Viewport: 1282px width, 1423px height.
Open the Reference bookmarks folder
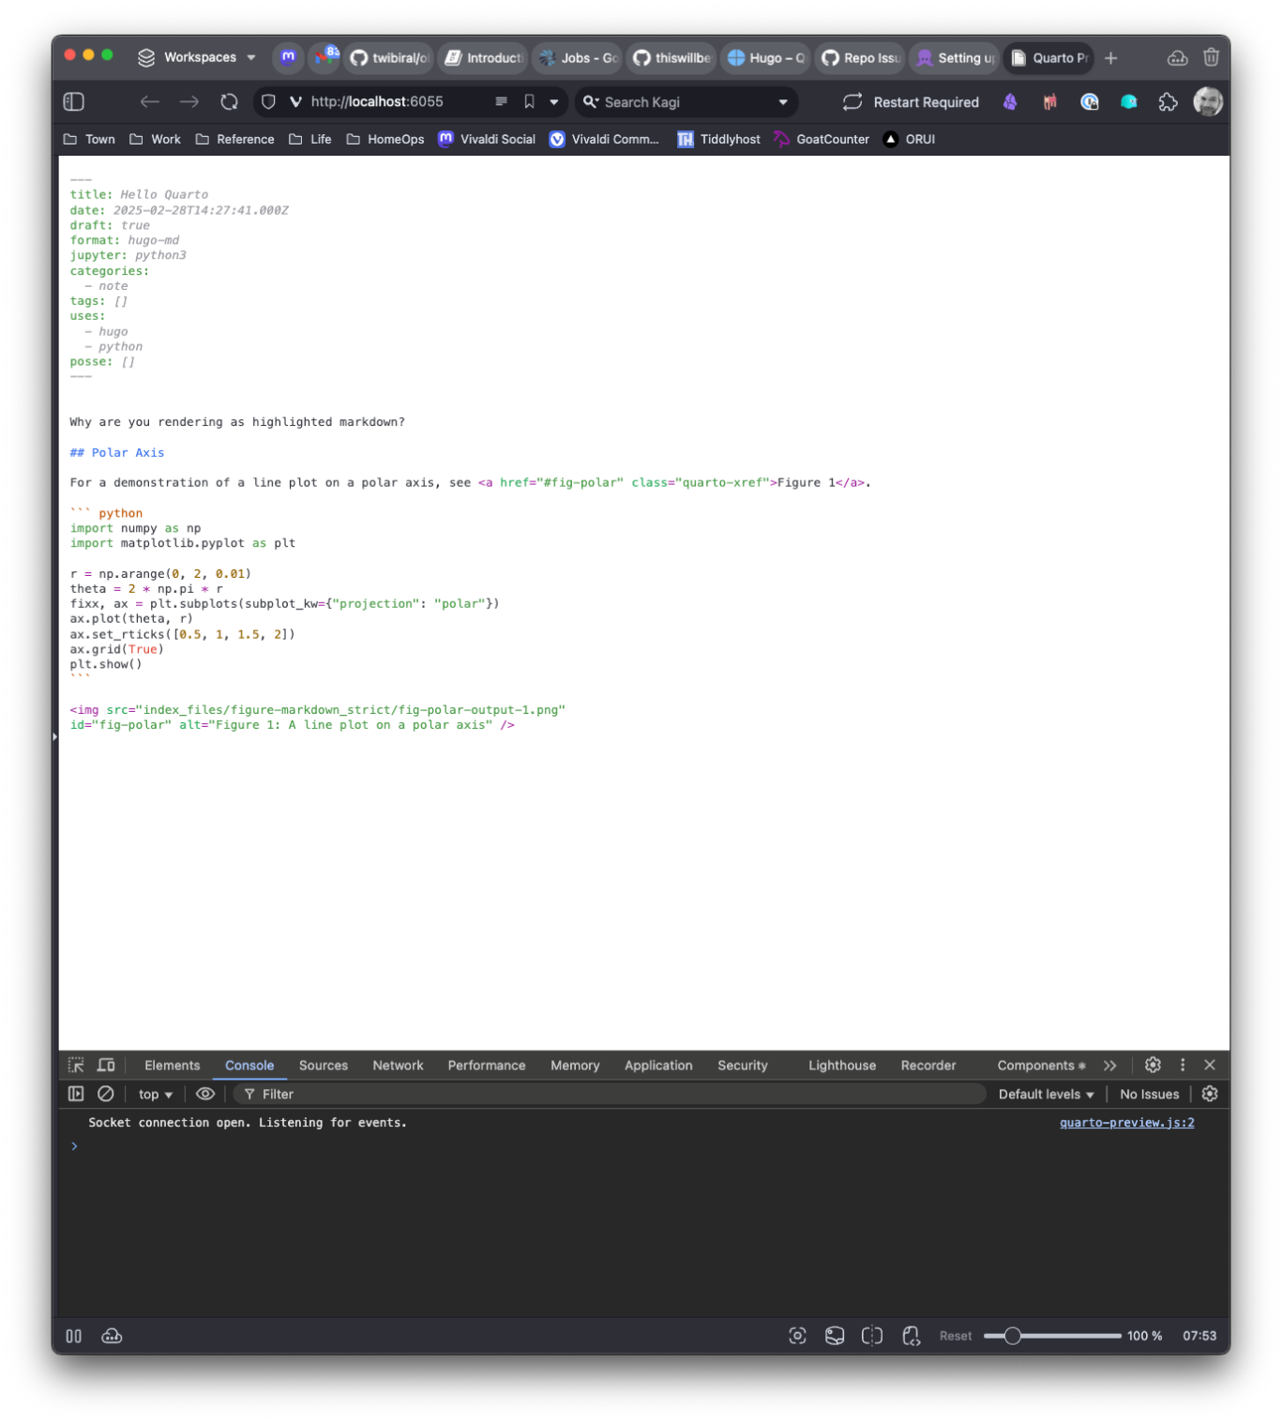click(x=235, y=139)
